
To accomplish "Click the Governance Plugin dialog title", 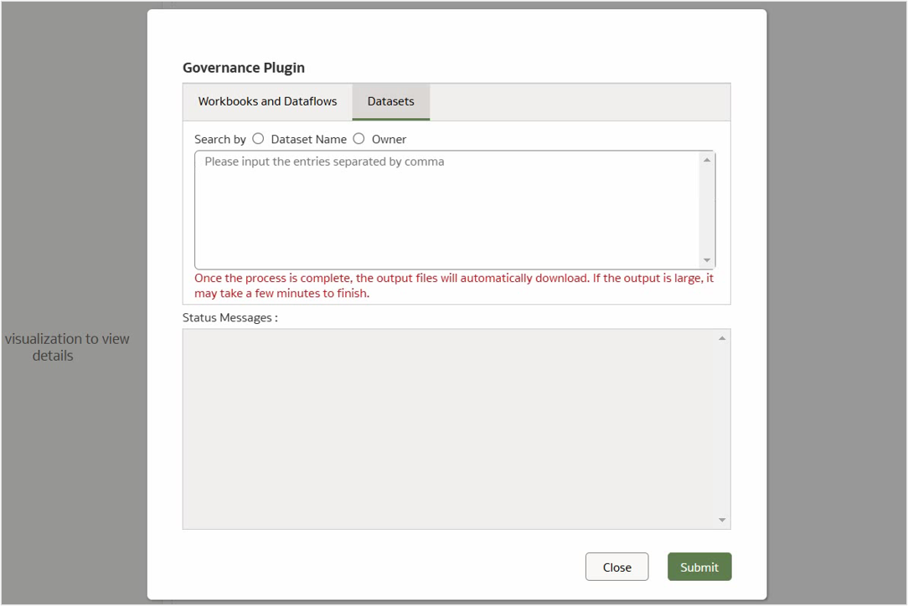I will (x=243, y=67).
